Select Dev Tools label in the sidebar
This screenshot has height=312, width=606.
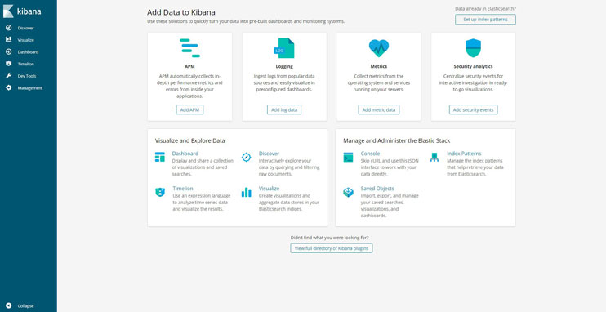tap(27, 76)
